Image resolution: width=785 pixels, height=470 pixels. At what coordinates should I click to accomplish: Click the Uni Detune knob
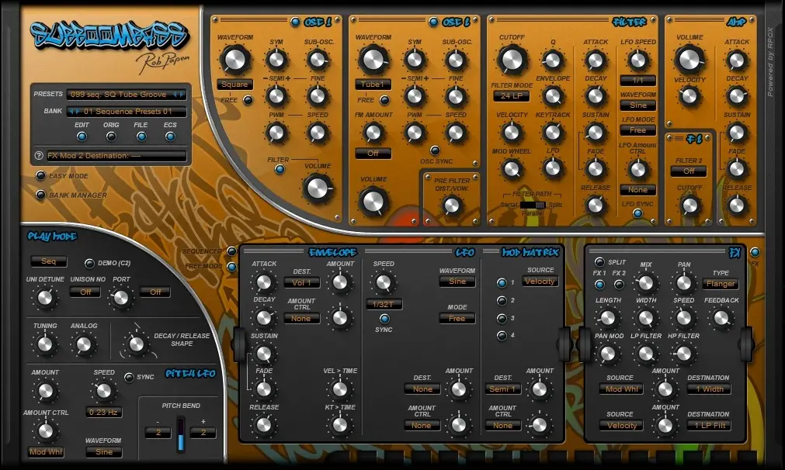pos(44,298)
